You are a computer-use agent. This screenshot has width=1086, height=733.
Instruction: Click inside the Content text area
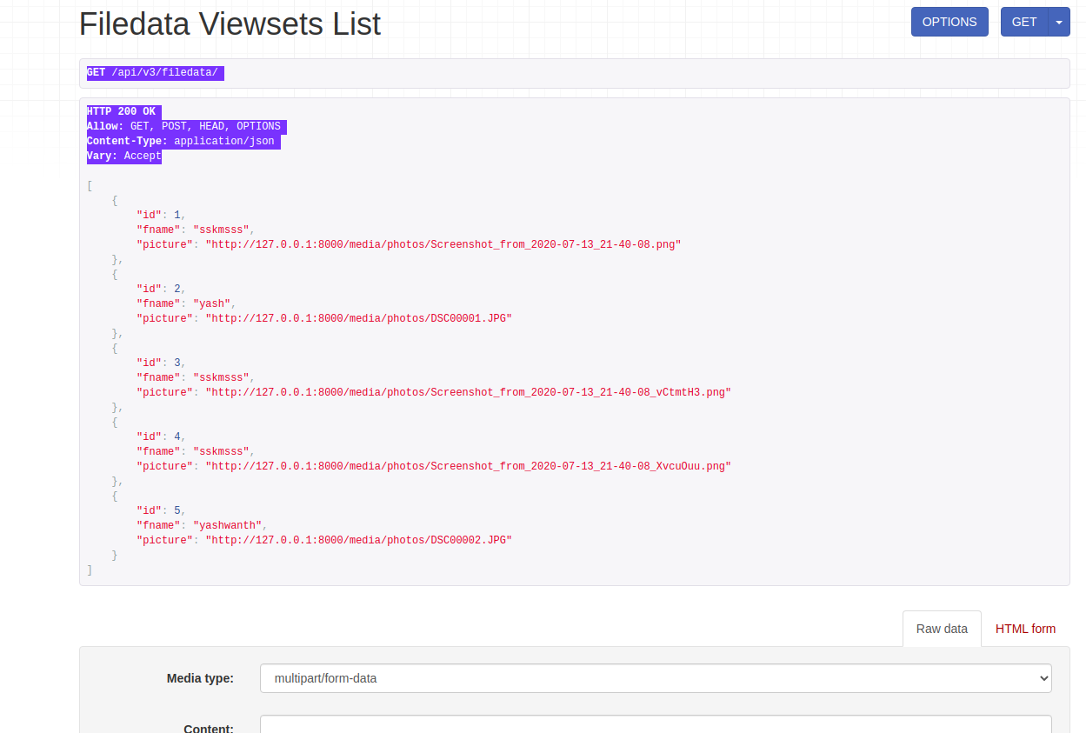[x=656, y=729]
